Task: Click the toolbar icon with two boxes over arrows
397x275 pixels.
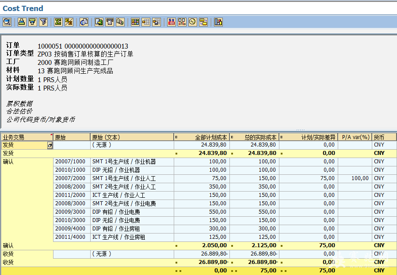Action: [182, 22]
